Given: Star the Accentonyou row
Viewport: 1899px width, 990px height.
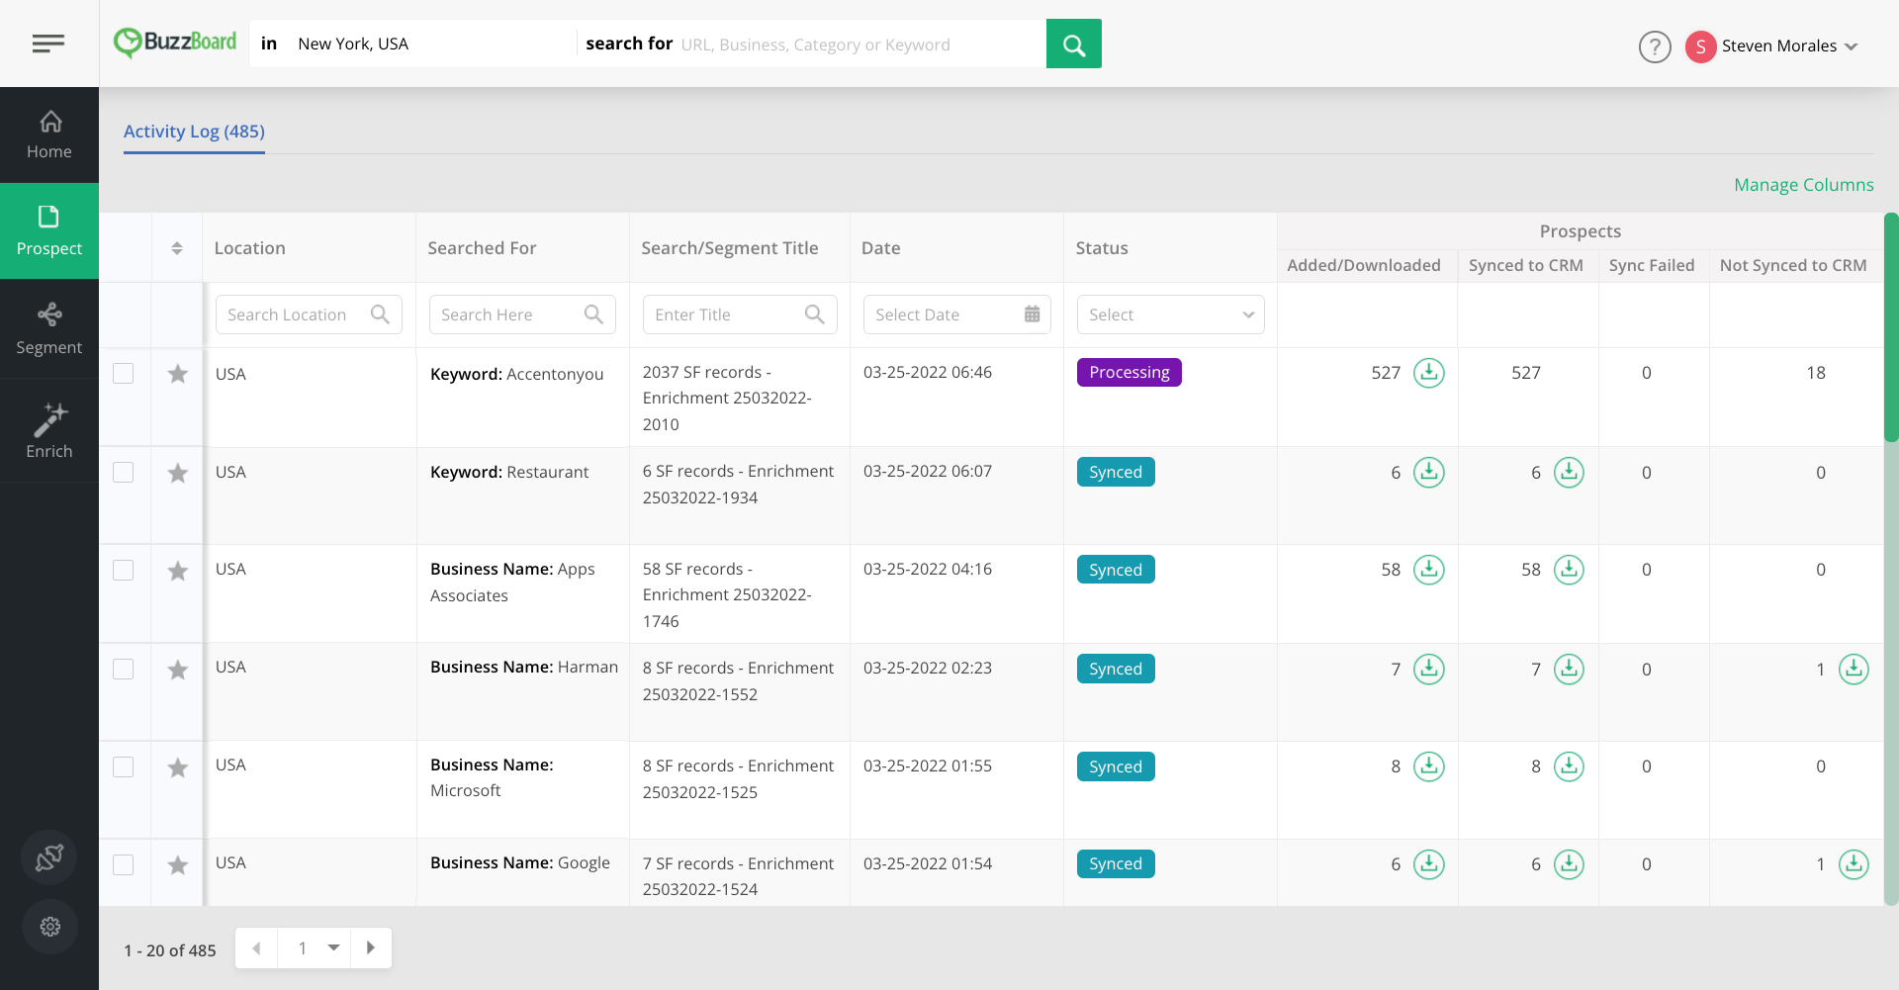Looking at the screenshot, I should pyautogui.click(x=178, y=374).
